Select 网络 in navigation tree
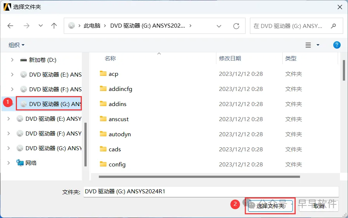Viewport: 348px width, 218px height. [31, 163]
